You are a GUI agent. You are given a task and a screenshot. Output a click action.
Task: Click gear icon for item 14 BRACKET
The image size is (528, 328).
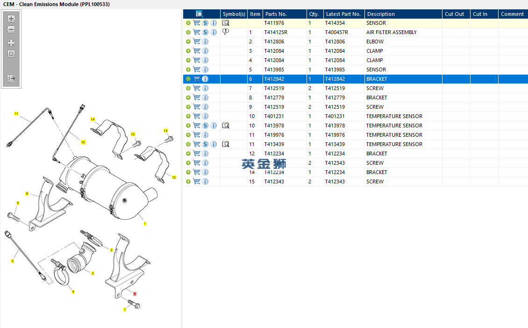[x=188, y=172]
